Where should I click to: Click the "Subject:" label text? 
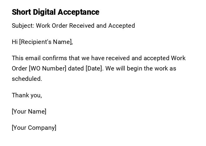23,26
